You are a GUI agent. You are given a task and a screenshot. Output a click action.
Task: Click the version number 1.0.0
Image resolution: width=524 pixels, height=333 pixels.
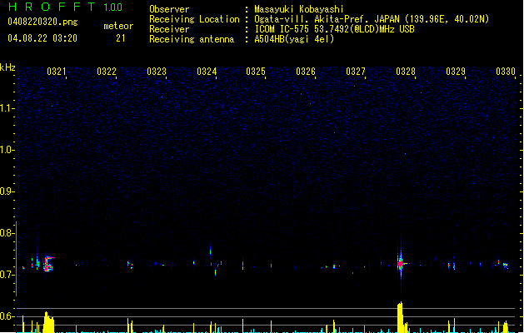coord(113,7)
